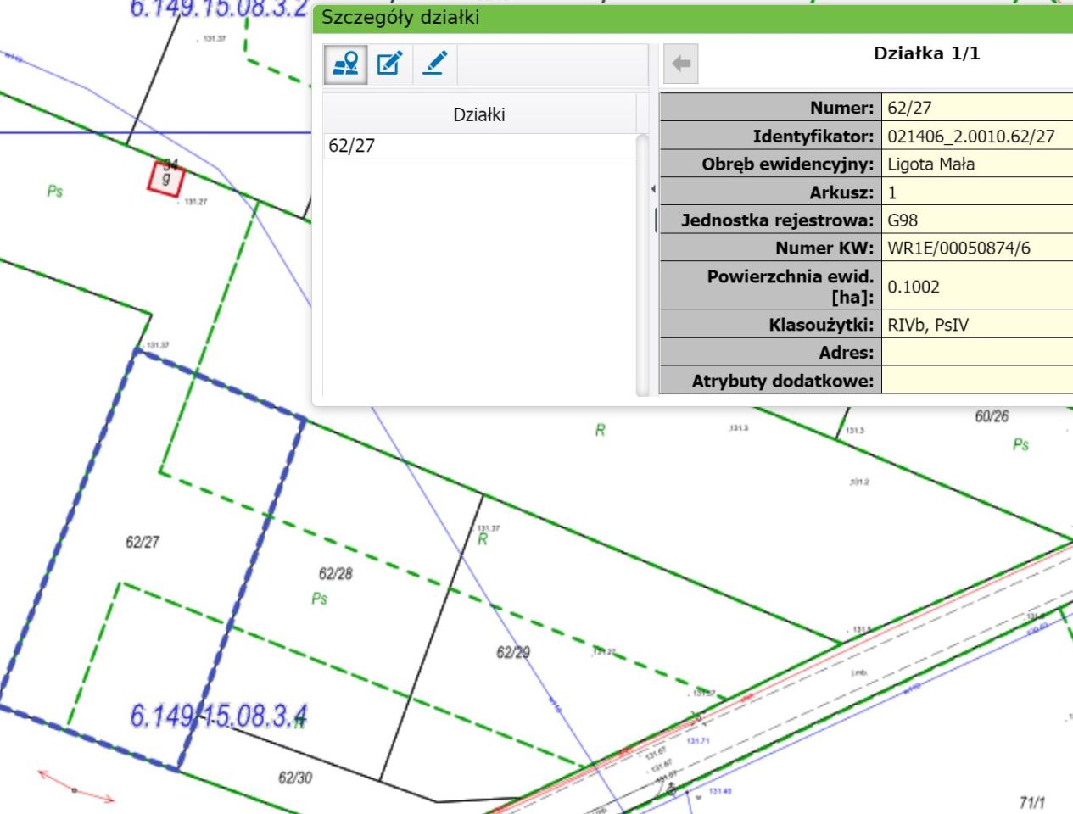Click the Jednostka rejestrowa value G98
The image size is (1073, 814).
903,220
